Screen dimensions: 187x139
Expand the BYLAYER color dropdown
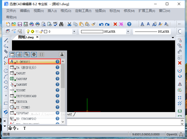point(128,32)
